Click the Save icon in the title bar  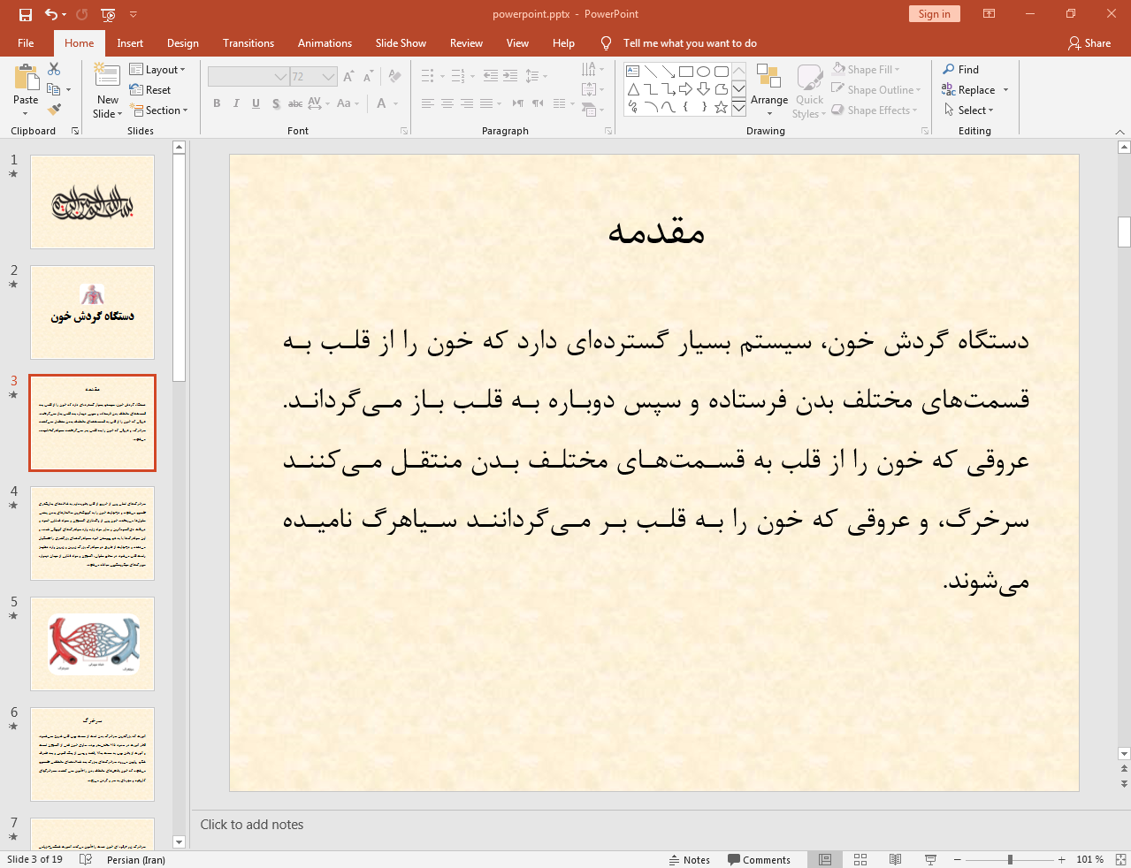(25, 14)
